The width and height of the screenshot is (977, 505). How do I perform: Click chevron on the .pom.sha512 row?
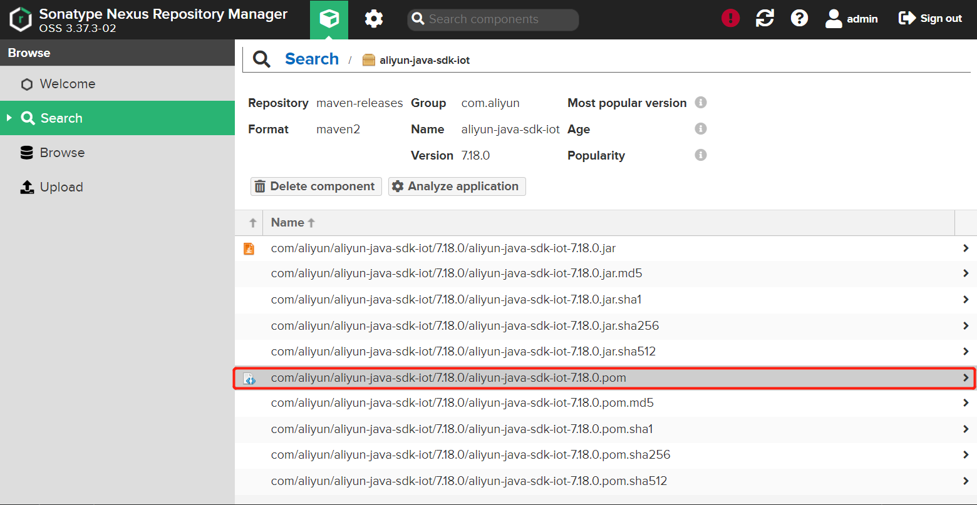click(x=966, y=481)
